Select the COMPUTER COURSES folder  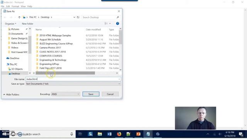point(51,56)
